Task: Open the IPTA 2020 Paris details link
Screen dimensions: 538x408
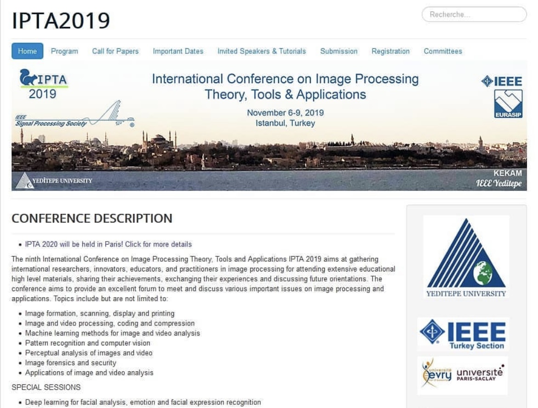Action: coord(108,244)
